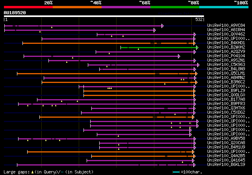Click the red 20% identity color segment
The height and width of the screenshot is (175, 252).
[28, 7]
